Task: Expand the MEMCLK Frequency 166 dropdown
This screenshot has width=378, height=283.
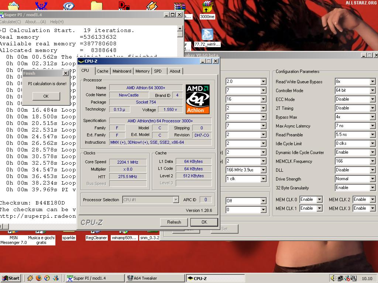Action: pyautogui.click(x=372, y=161)
